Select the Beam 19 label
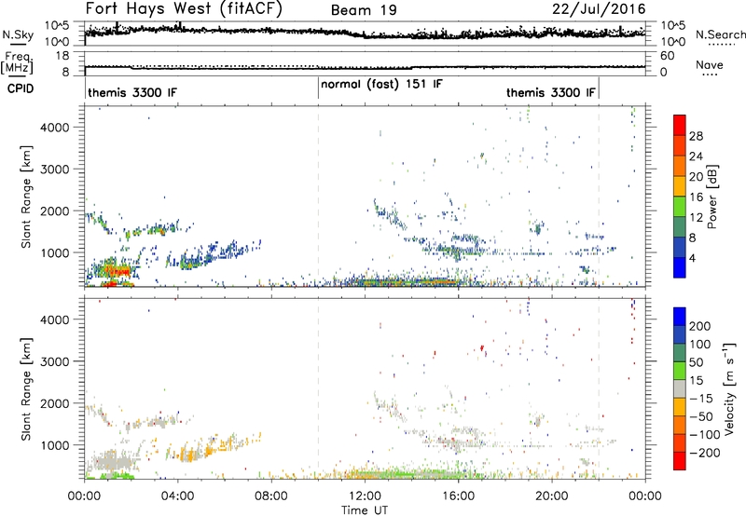 (364, 10)
